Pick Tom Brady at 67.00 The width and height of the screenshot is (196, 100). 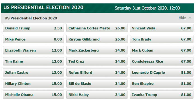(x=162, y=39)
